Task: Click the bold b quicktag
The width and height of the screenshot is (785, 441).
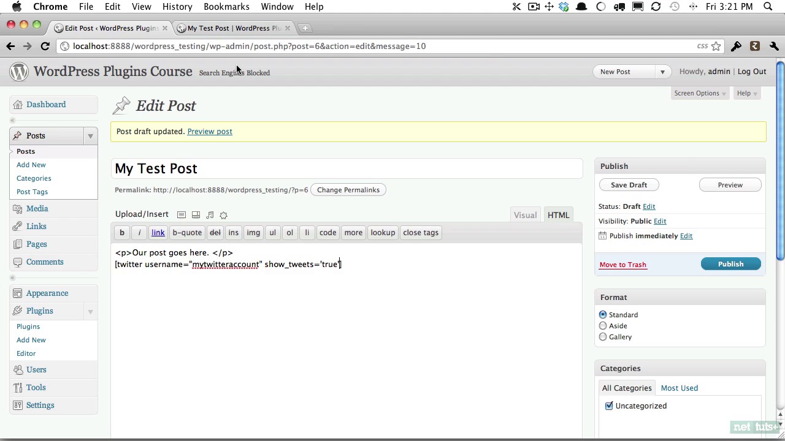Action: [122, 233]
